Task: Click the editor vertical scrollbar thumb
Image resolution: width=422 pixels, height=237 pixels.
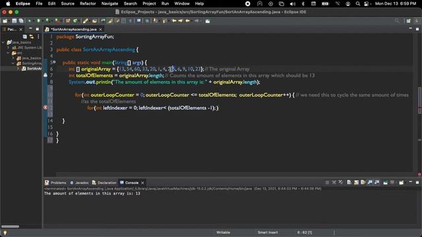Action: pos(419,100)
